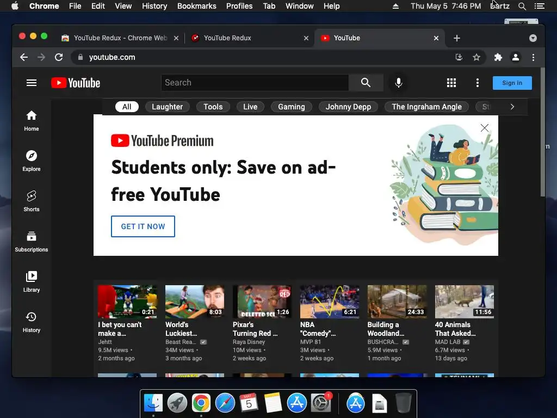
Task: Click the install app icon in address bar
Action: pyautogui.click(x=459, y=57)
